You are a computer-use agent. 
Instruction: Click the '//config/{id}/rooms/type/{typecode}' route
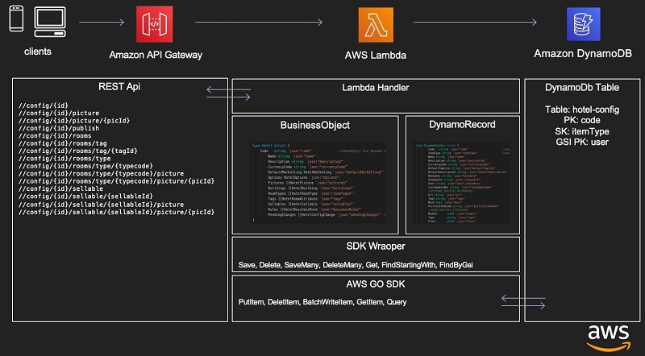coord(85,166)
